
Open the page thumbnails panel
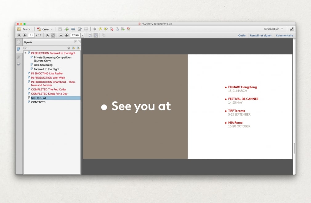(x=19, y=42)
